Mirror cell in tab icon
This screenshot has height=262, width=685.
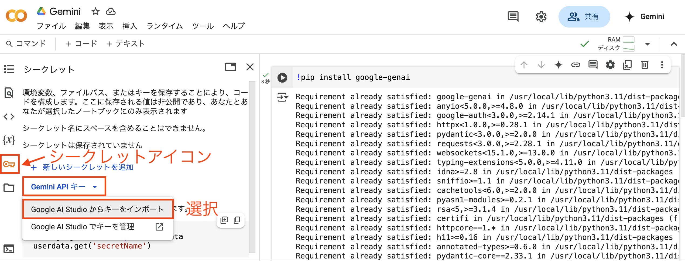[627, 65]
